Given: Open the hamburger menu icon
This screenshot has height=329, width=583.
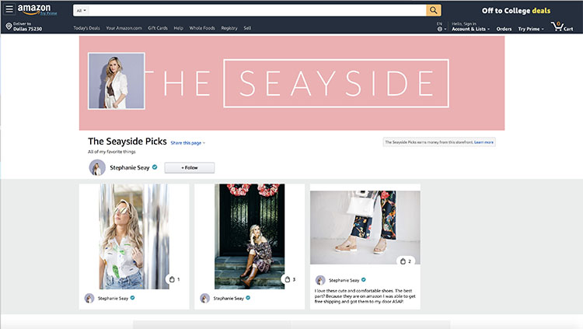Looking at the screenshot, I should (x=9, y=9).
